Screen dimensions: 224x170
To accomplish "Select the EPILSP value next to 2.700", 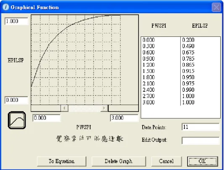I will pyautogui.click(x=188, y=96).
